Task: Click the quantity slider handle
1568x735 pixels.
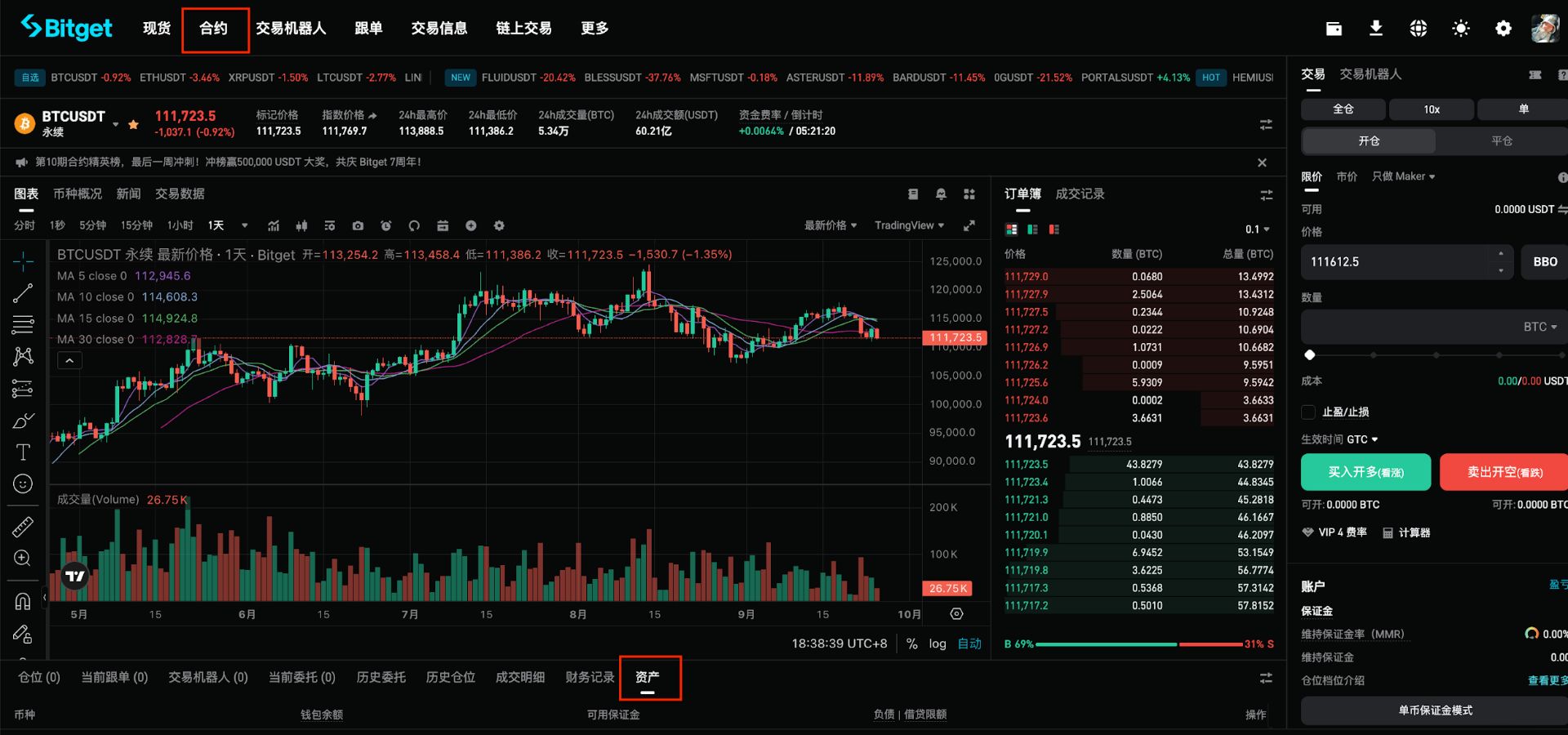Action: (x=1310, y=355)
